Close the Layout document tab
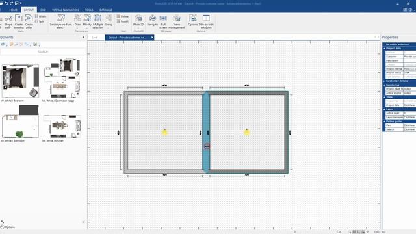The image size is (416, 234). [152, 38]
